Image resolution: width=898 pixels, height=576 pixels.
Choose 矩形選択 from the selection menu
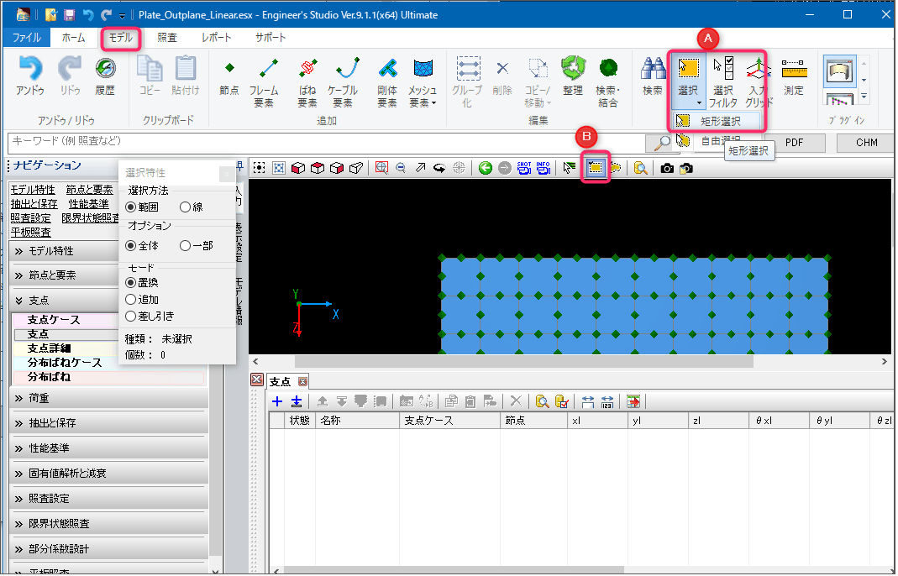(x=717, y=121)
